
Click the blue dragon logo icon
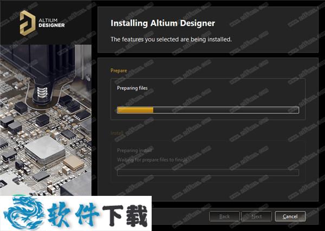23,213
